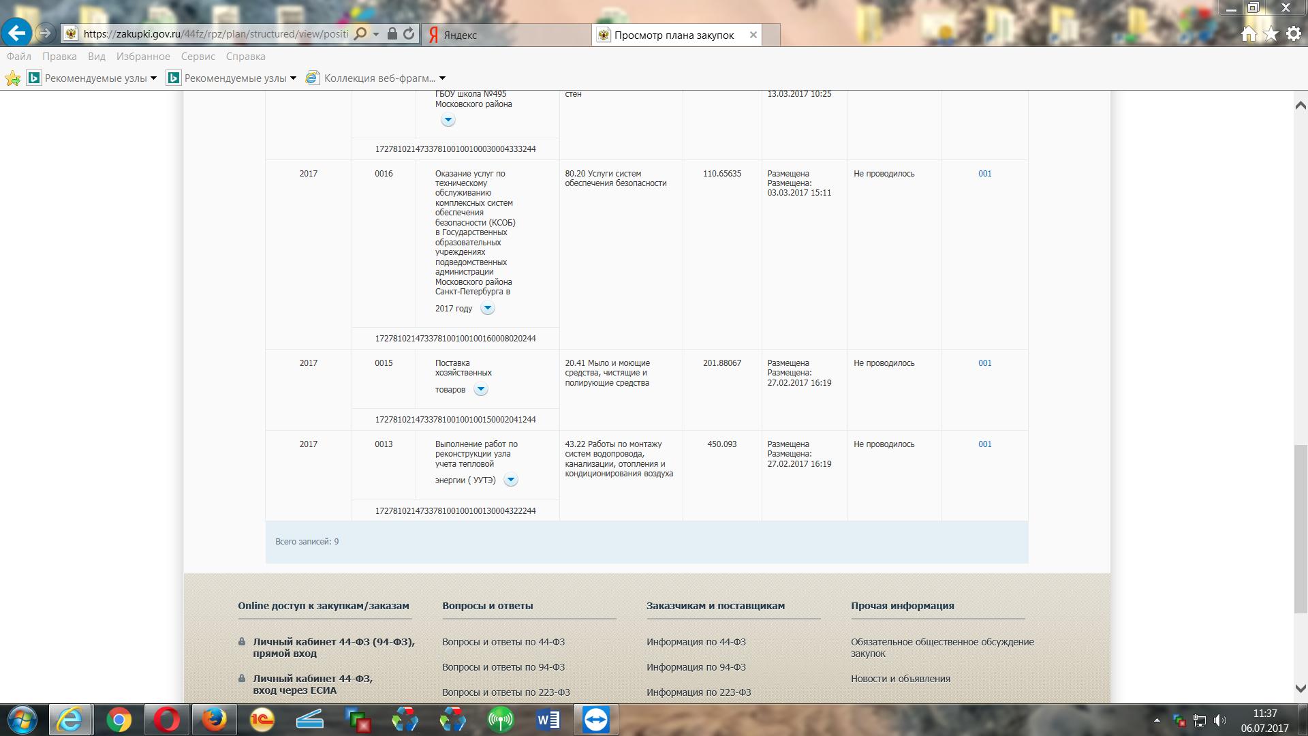
Task: Expand details for УУТЭ reconstruction item
Action: pyautogui.click(x=510, y=480)
